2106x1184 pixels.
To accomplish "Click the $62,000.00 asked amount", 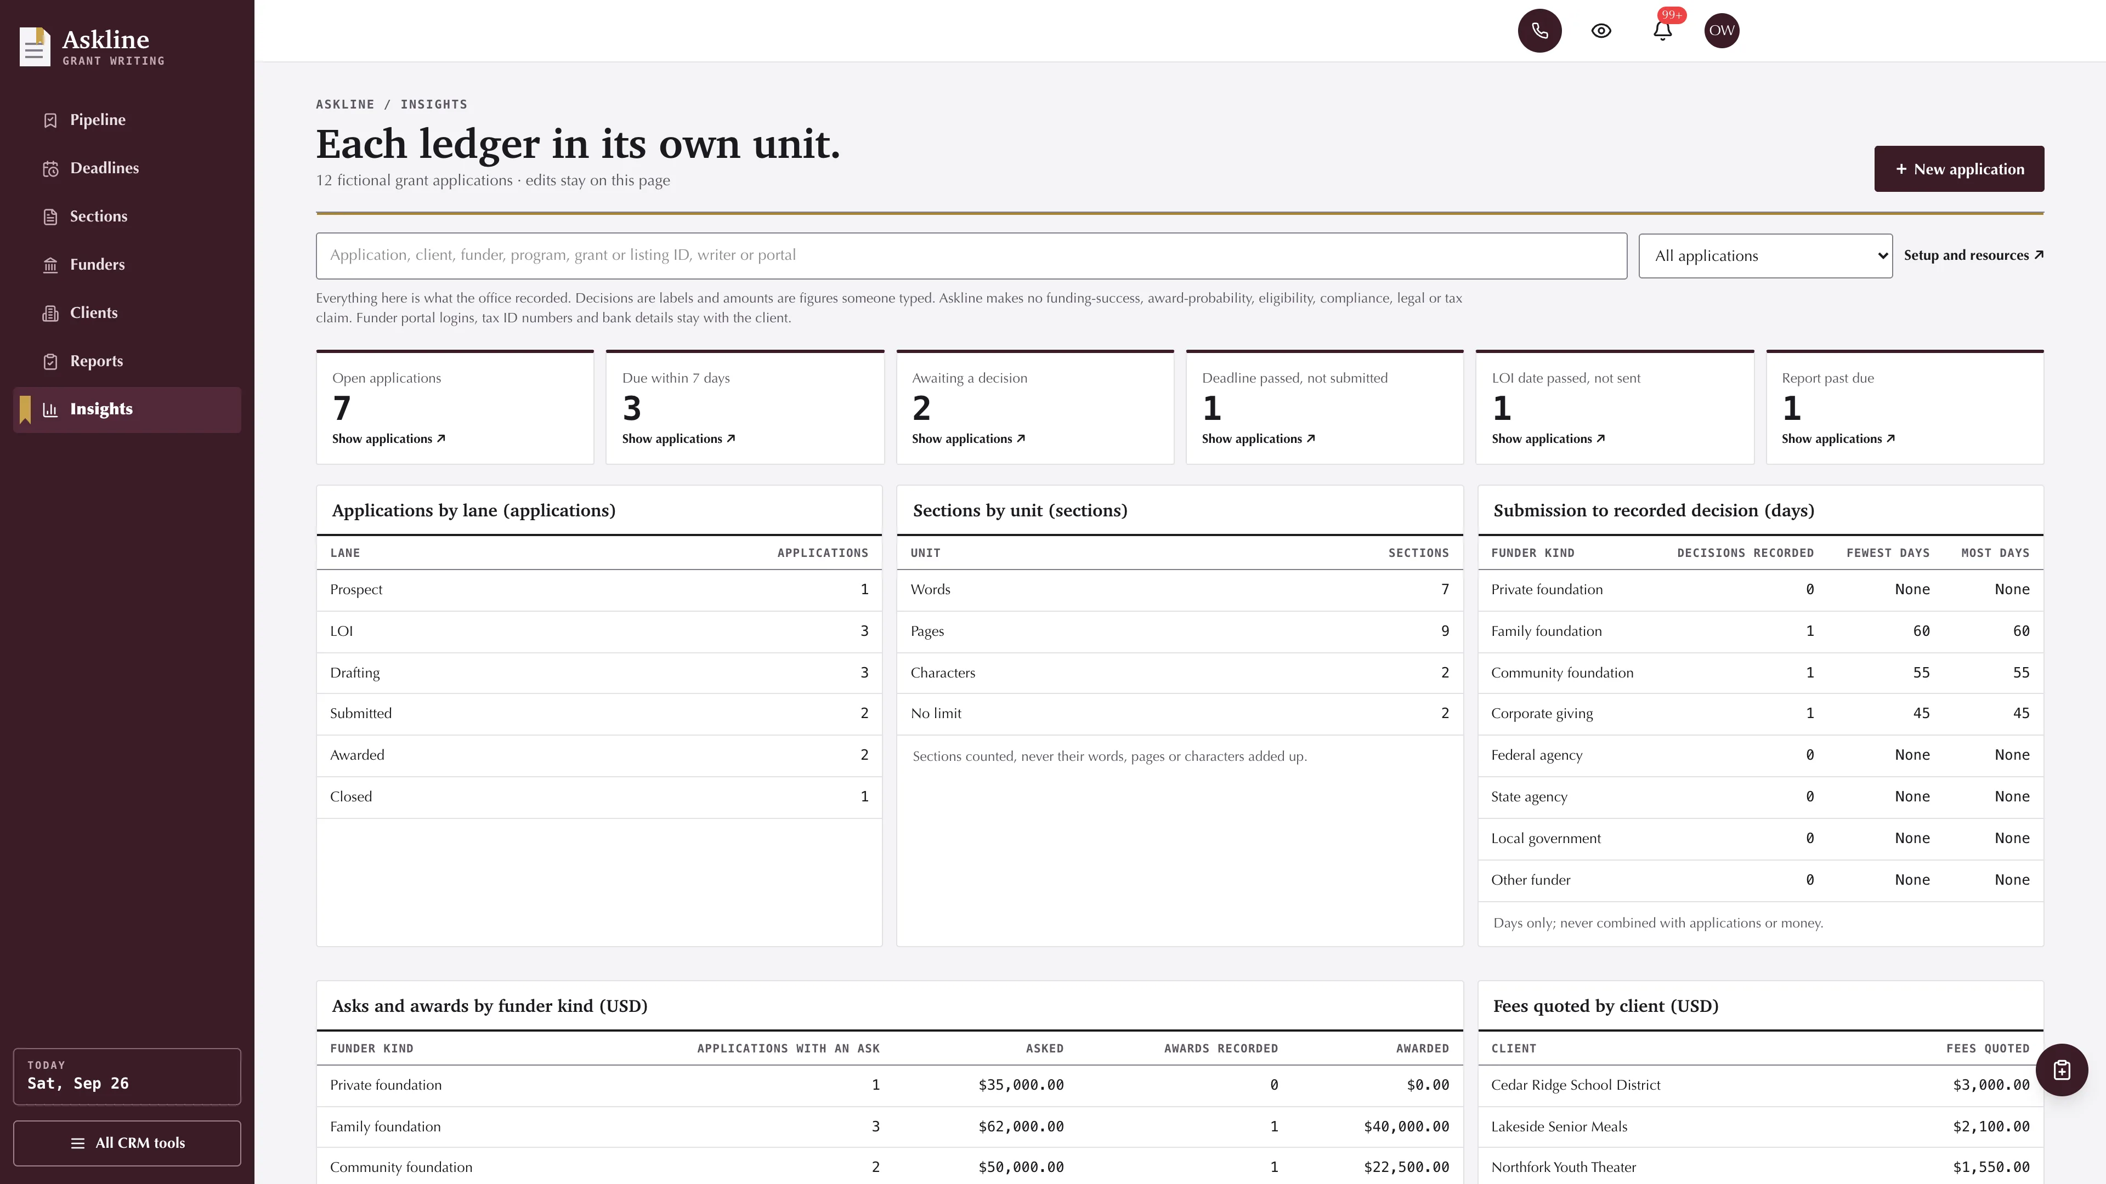I will (1020, 1126).
